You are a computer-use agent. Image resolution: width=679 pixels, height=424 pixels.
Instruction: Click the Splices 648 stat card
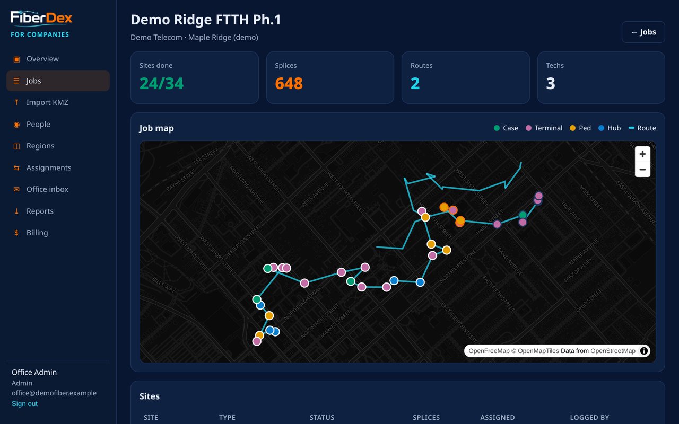pyautogui.click(x=330, y=77)
